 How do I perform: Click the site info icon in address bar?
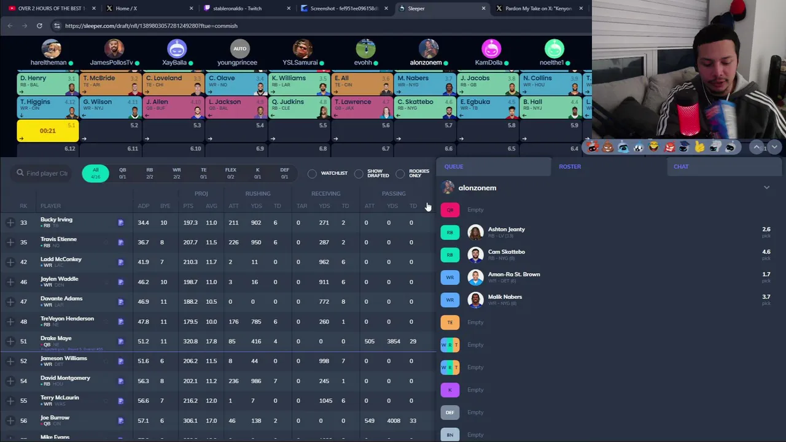click(x=56, y=26)
